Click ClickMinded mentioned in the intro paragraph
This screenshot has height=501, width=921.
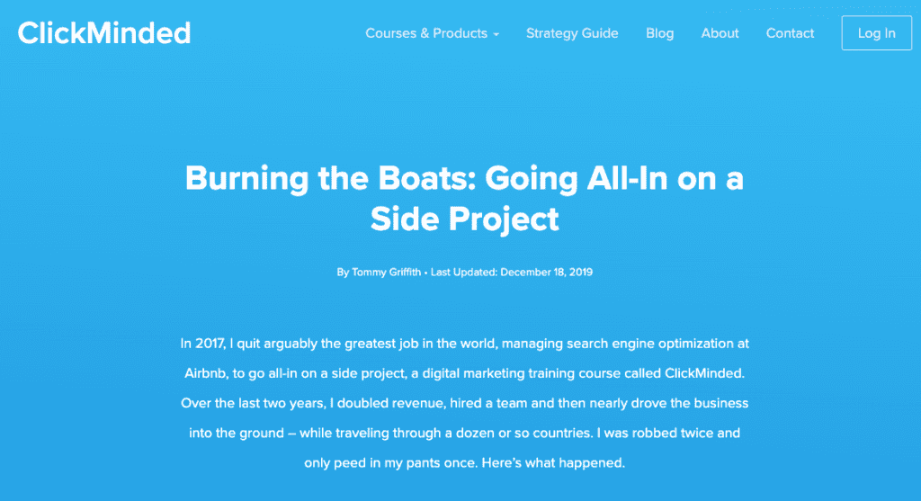click(x=704, y=373)
